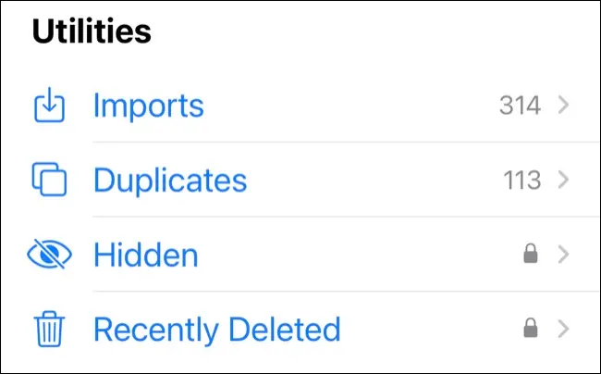Click the chevron beside Recently Deleted
Image resolution: width=601 pixels, height=374 pixels.
563,329
